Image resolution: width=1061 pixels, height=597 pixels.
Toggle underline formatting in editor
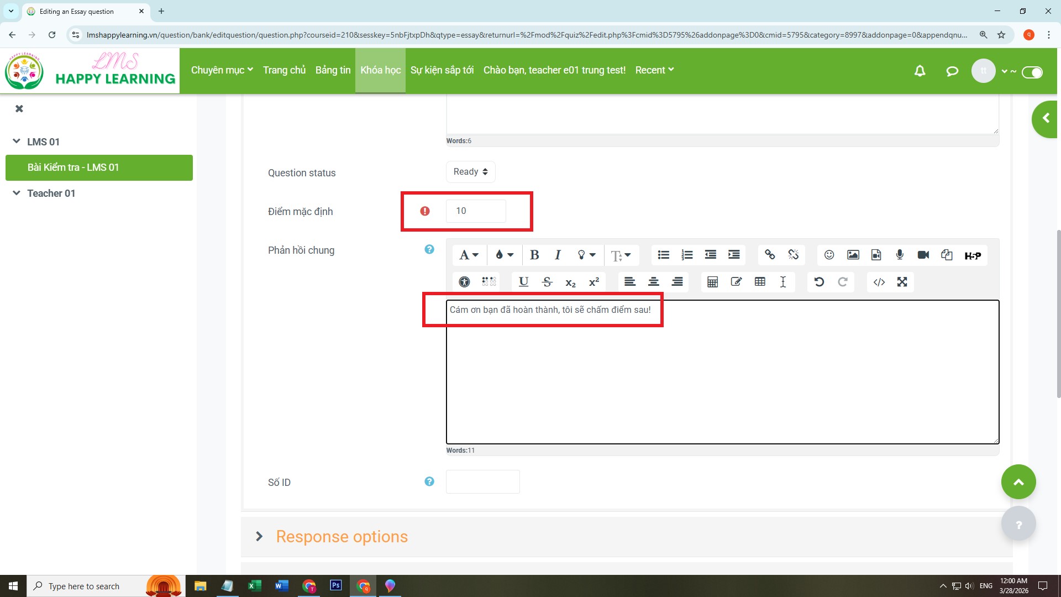coord(523,282)
